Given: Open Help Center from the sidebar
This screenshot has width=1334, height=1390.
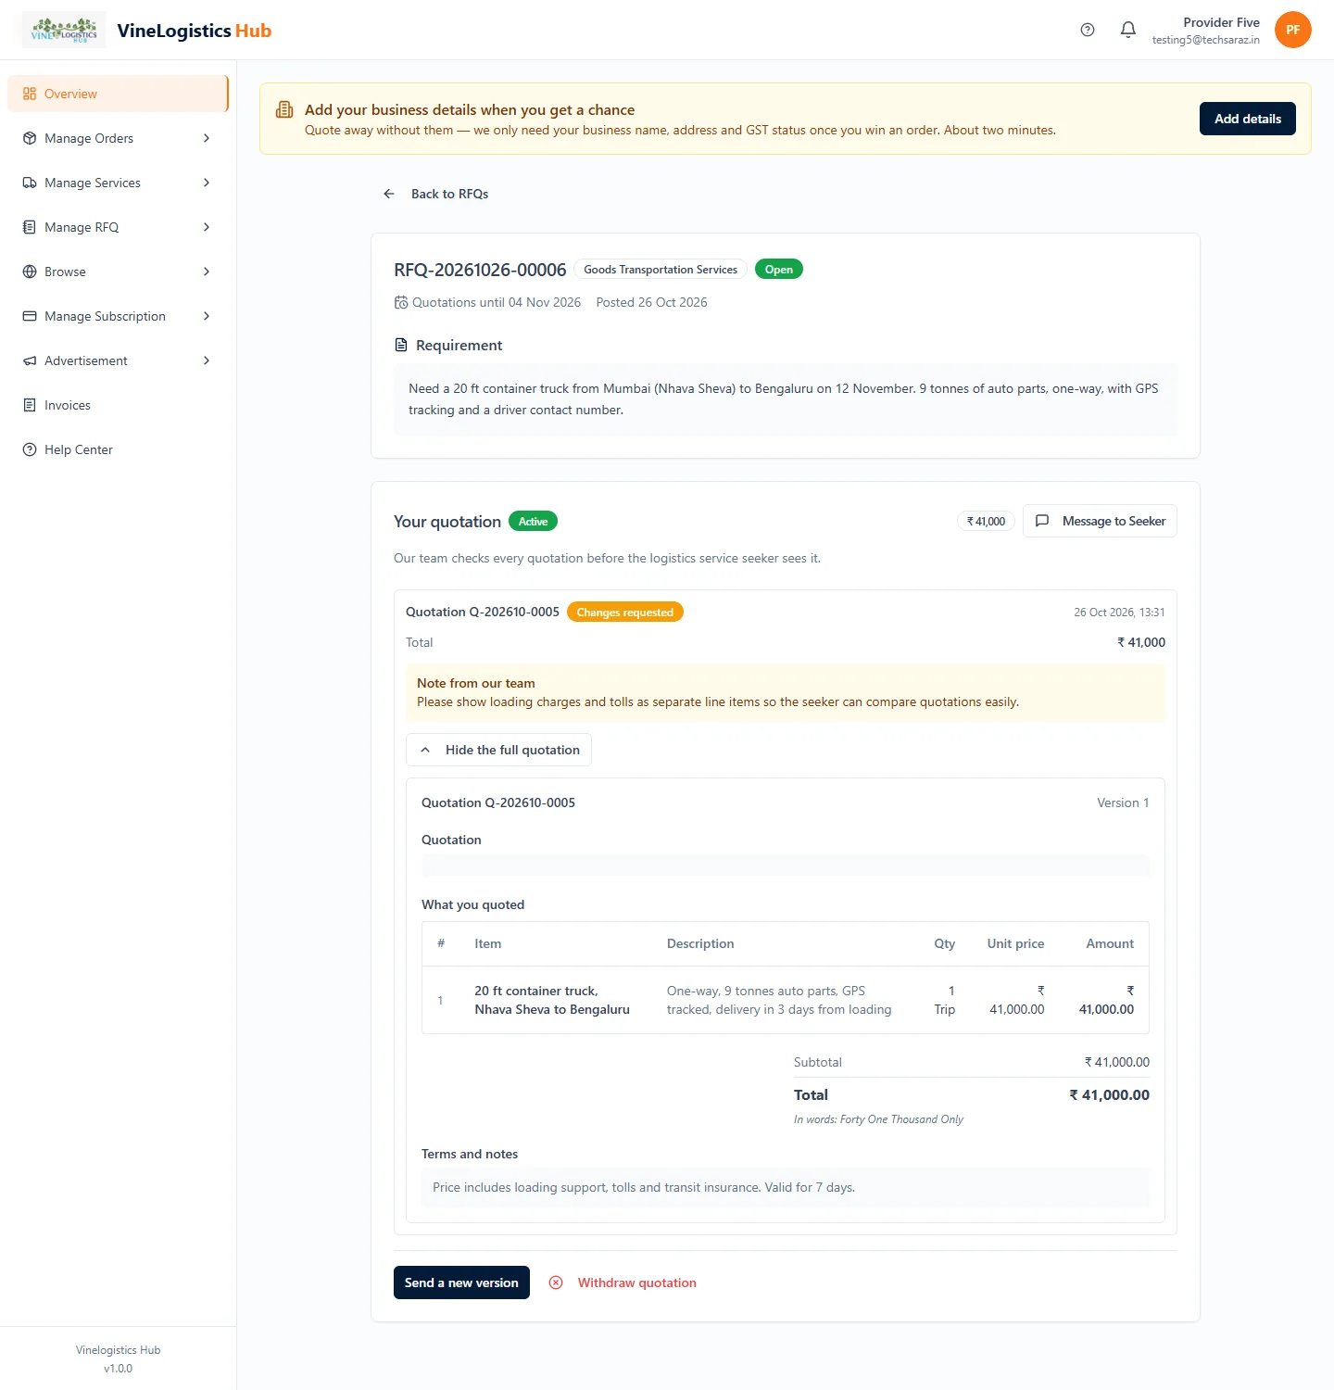Looking at the screenshot, I should (118, 449).
